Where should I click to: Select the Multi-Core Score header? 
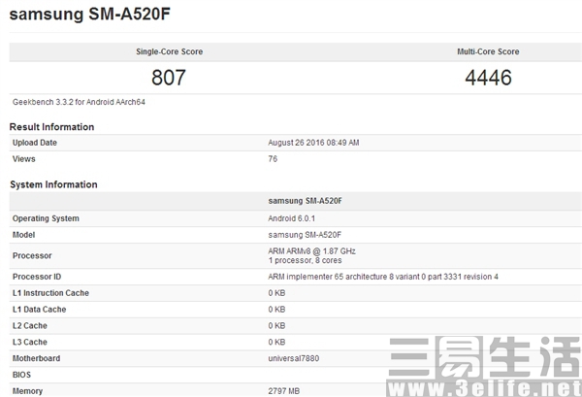(x=488, y=51)
